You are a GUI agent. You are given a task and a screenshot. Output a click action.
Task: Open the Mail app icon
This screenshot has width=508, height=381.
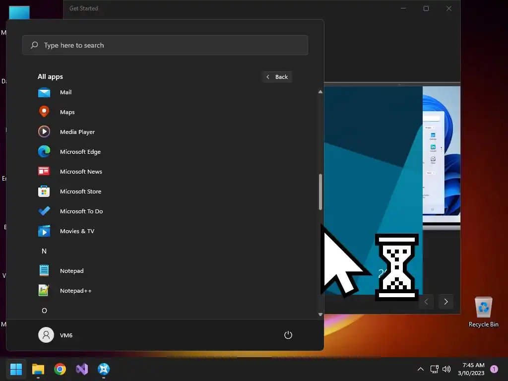click(44, 92)
